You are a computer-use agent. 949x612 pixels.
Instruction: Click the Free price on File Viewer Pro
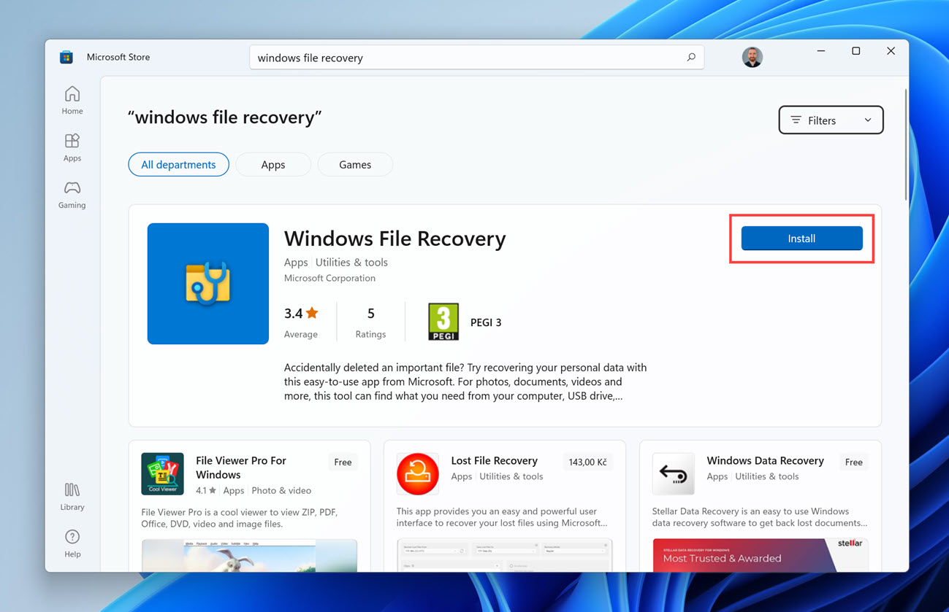coord(343,462)
